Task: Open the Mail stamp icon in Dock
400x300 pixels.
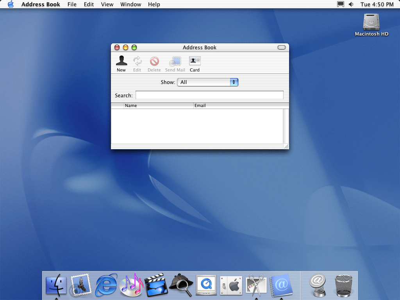Action: (81, 285)
